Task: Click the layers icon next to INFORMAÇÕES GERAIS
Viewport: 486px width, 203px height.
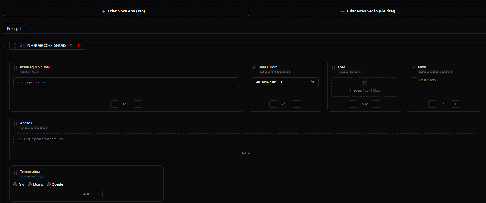Action: point(22,45)
